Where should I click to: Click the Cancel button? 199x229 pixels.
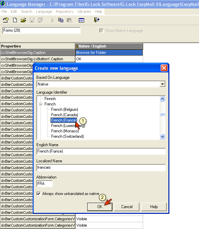pos(127,207)
